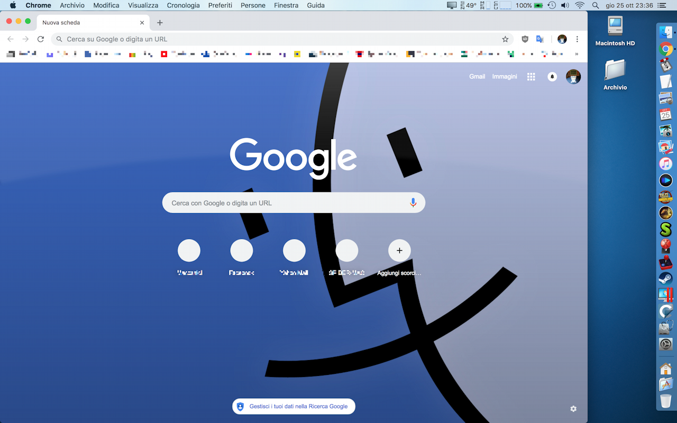Click the browser forward arrow
Image resolution: width=677 pixels, height=423 pixels.
click(x=25, y=39)
